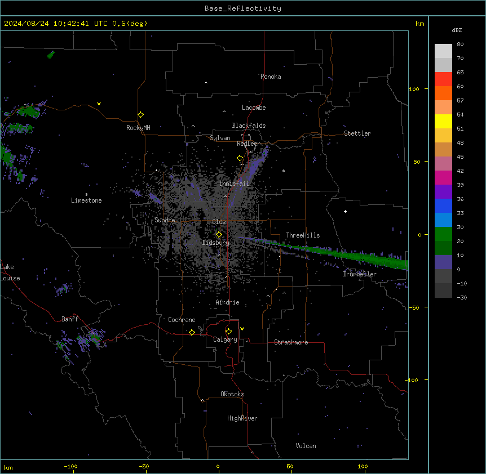Select the magenta 39-42 dBZ legend swatch
This screenshot has height=474, width=486.
443,177
